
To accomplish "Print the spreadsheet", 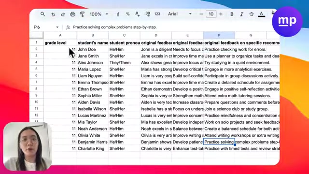I will 72,14.
